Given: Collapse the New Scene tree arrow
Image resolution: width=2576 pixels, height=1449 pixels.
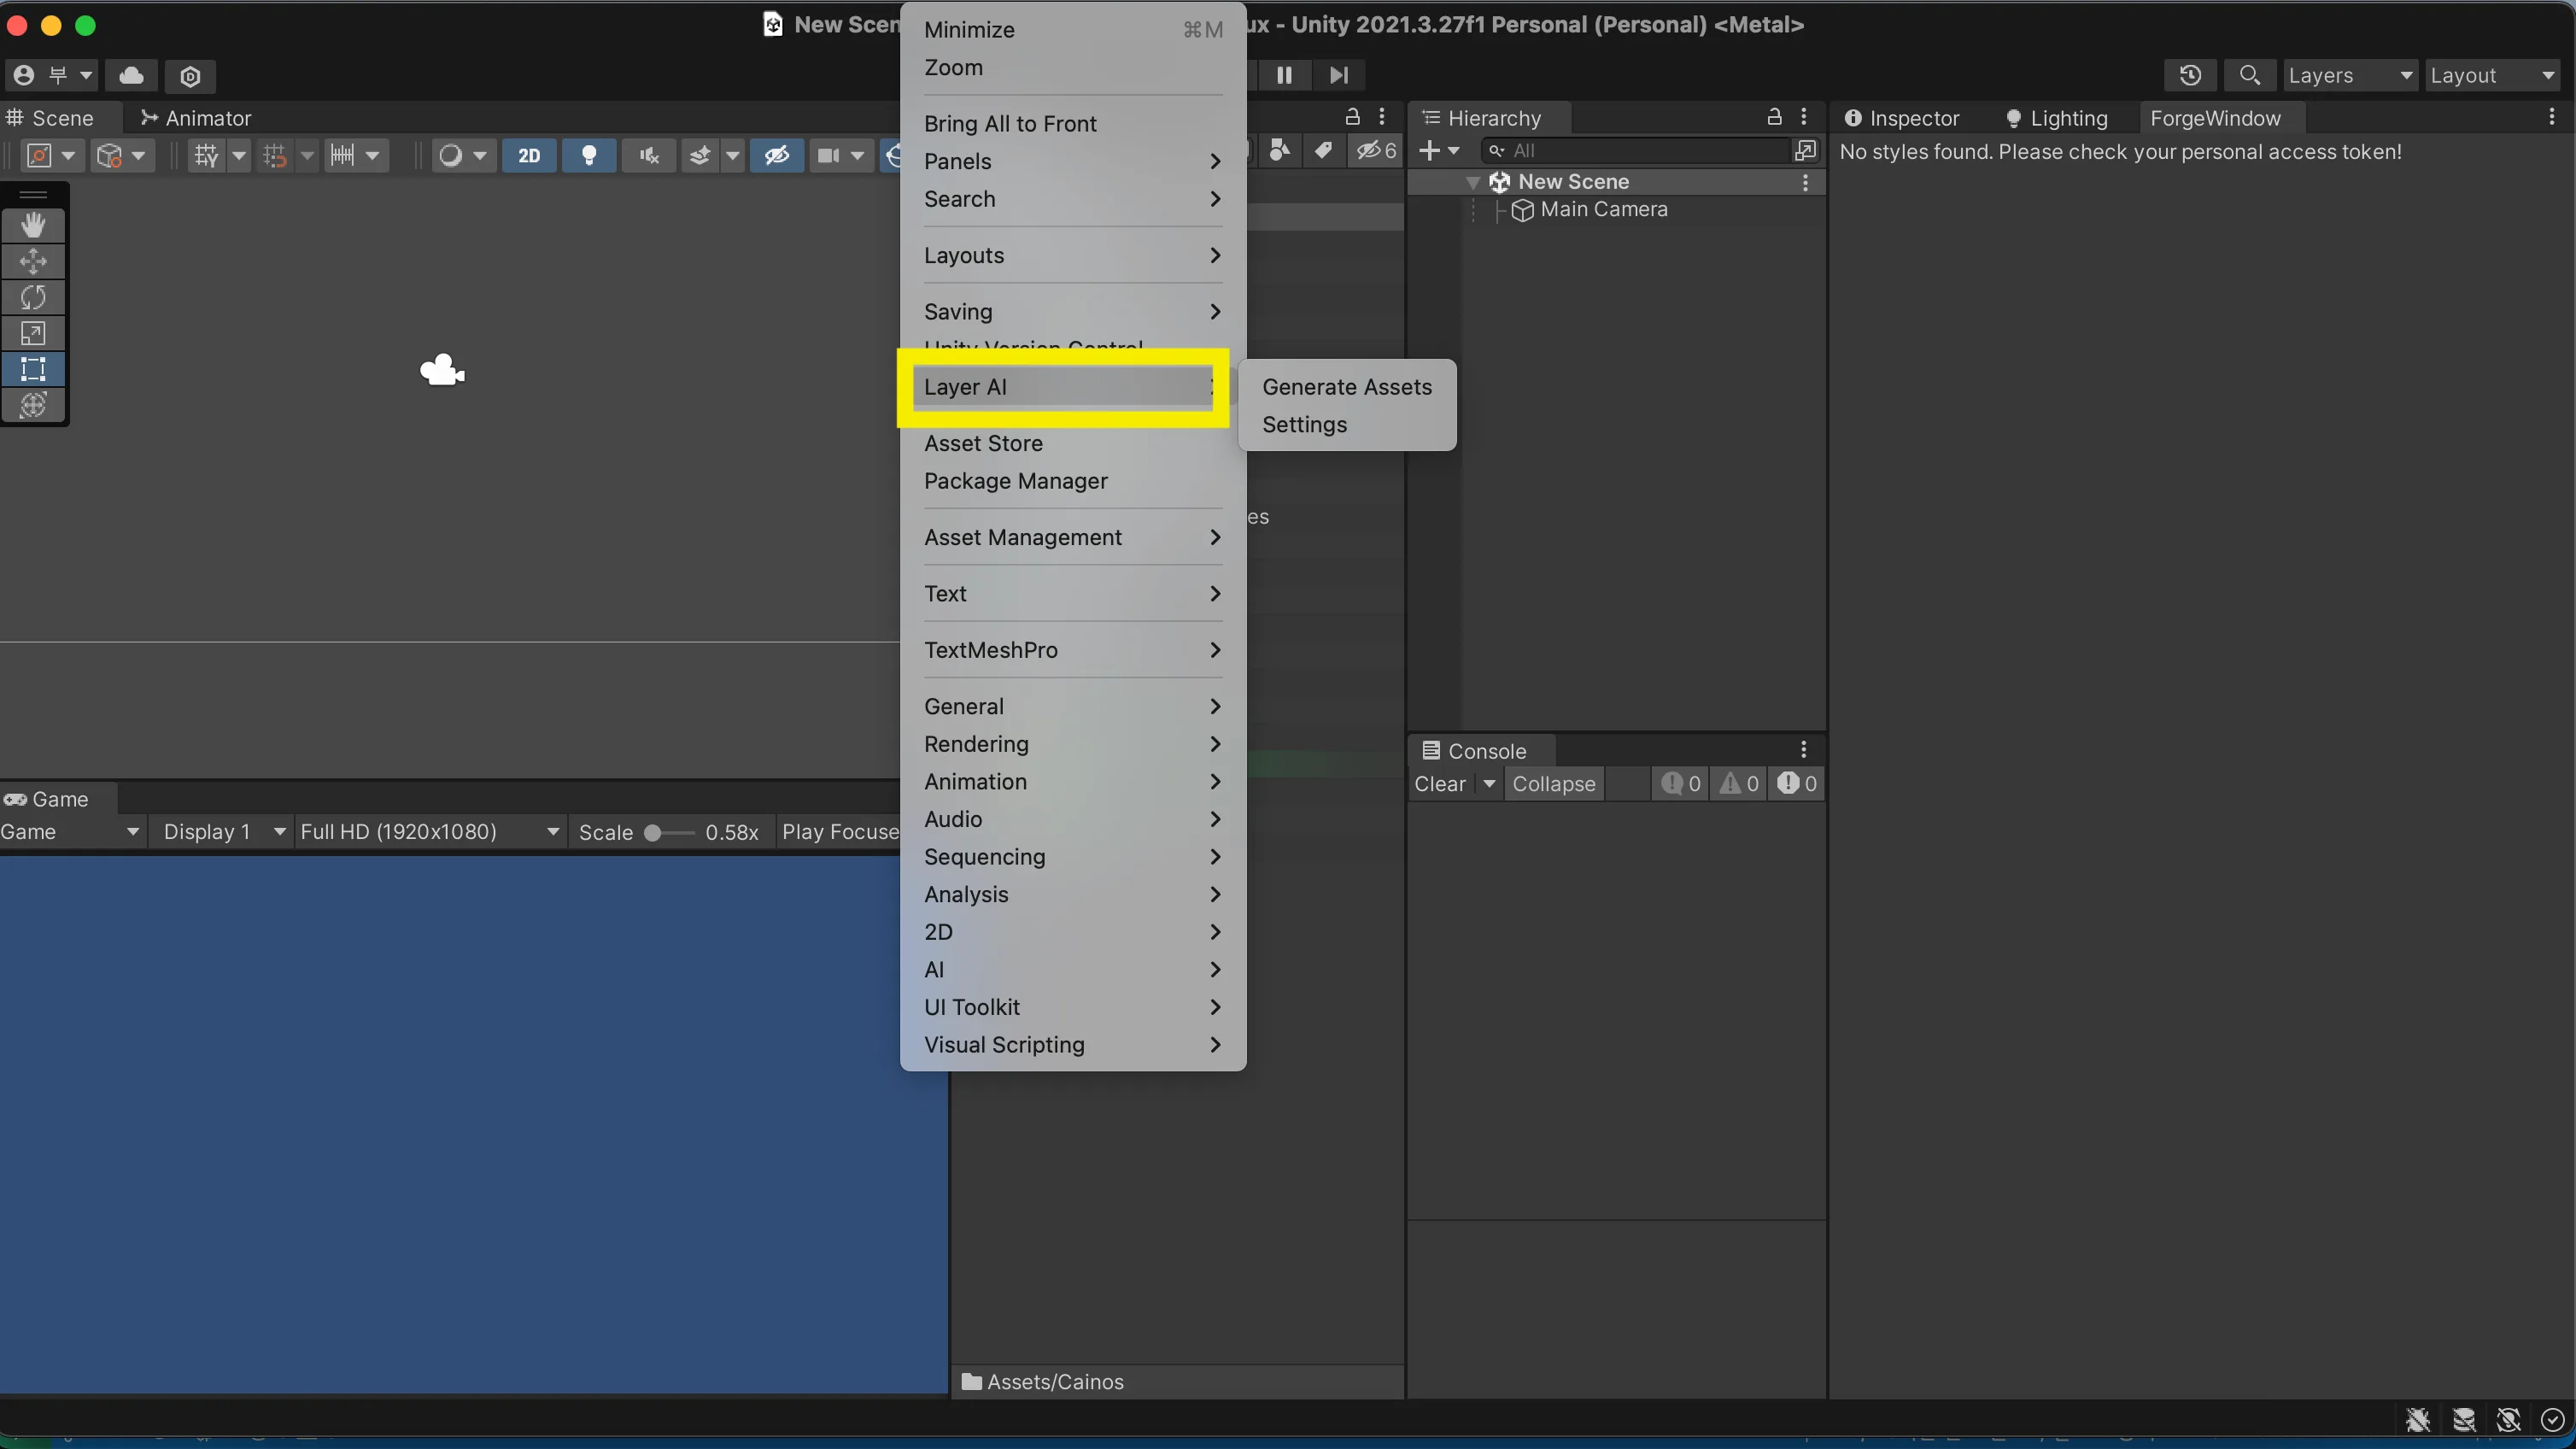Looking at the screenshot, I should pyautogui.click(x=1473, y=182).
